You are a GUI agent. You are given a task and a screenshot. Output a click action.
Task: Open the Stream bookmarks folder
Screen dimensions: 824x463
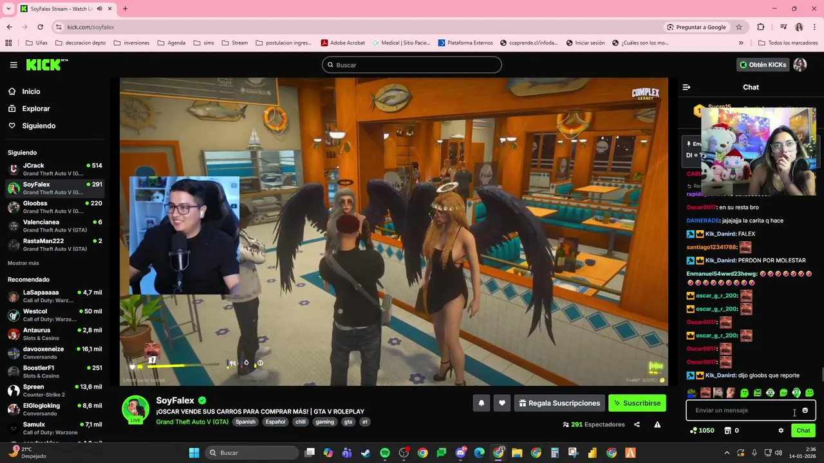(234, 43)
